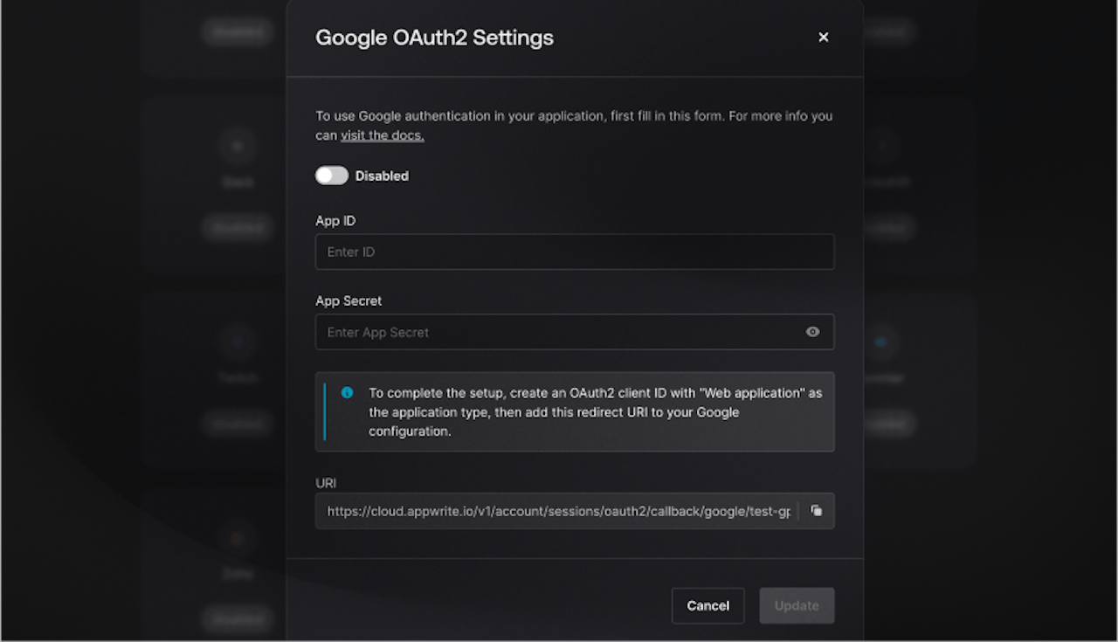The image size is (1118, 642).
Task: Click the setup instructions notice text
Action: pos(595,412)
